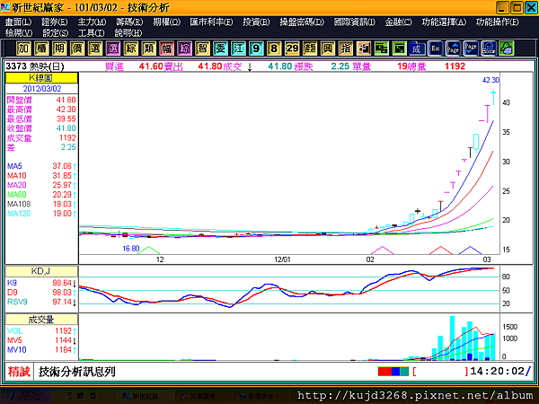Open the 畫面(L) menu
Screen dimensions: 539x404
tap(18, 22)
